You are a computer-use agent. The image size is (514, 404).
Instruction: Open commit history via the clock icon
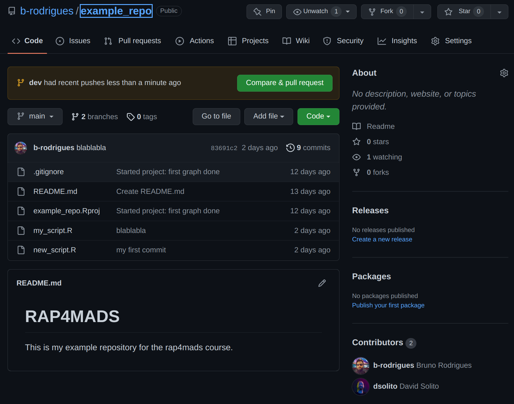point(290,148)
